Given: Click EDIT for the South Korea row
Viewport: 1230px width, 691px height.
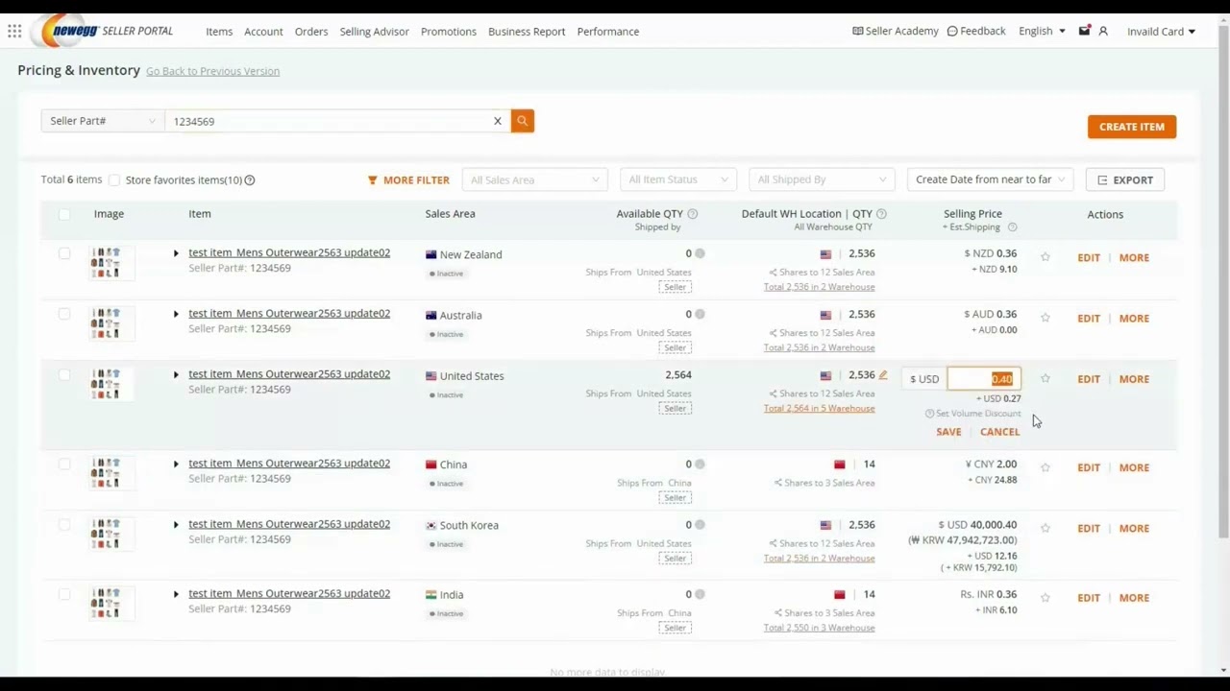Looking at the screenshot, I should coord(1089,528).
